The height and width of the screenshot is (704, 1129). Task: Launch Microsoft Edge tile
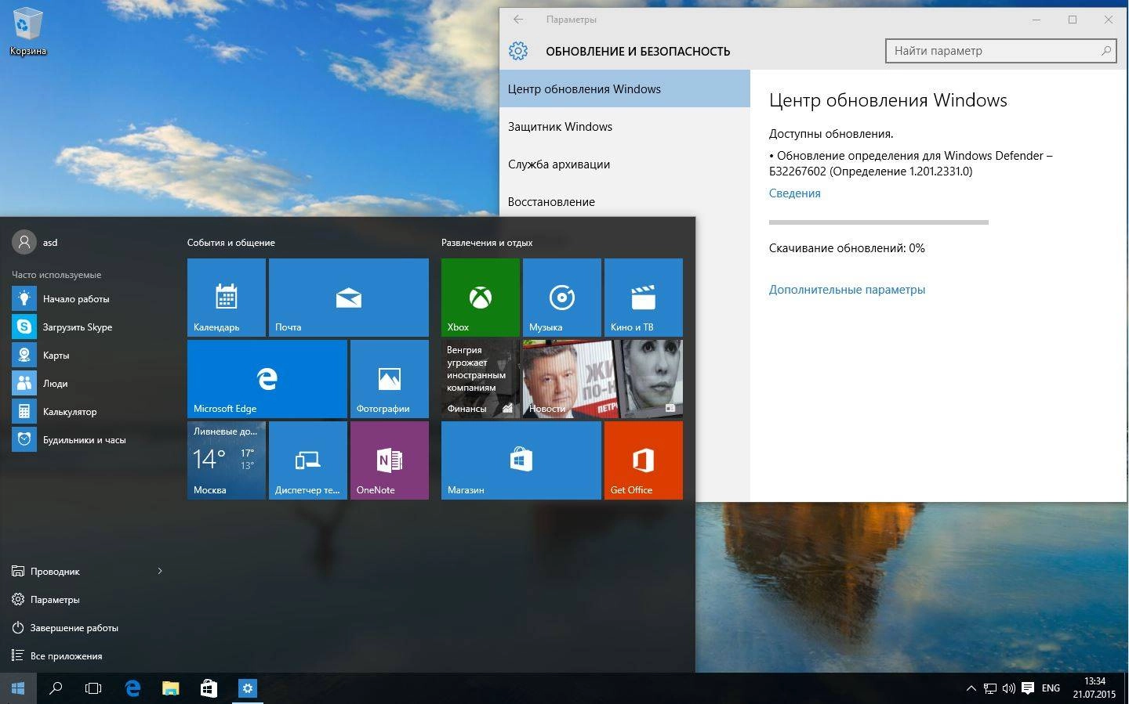pos(267,379)
